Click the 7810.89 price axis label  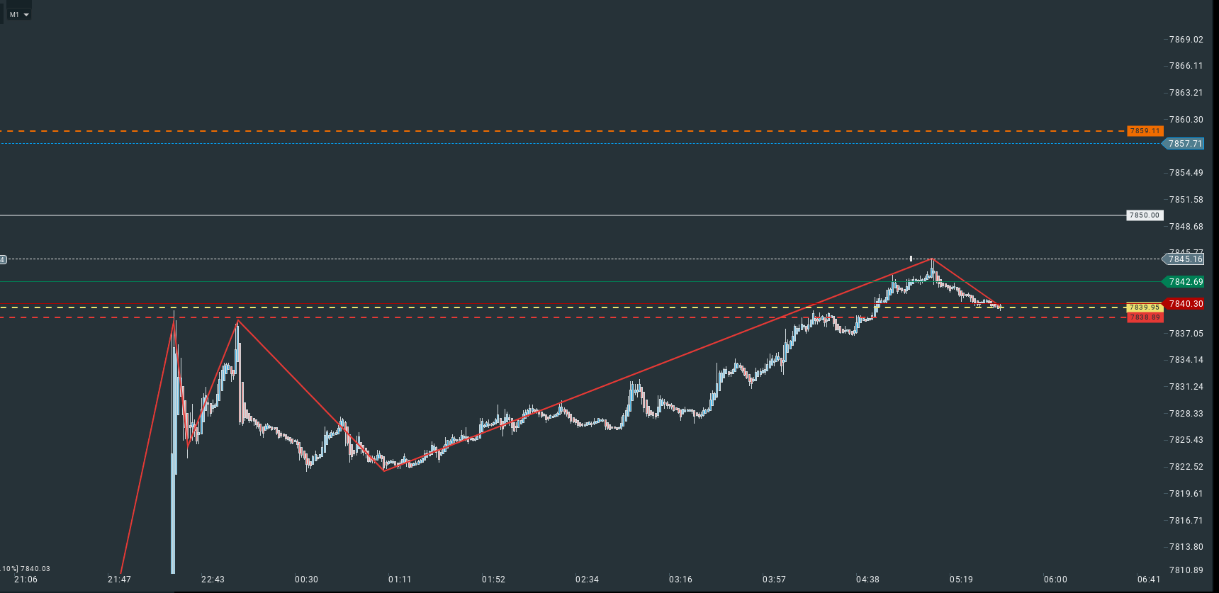(1186, 570)
